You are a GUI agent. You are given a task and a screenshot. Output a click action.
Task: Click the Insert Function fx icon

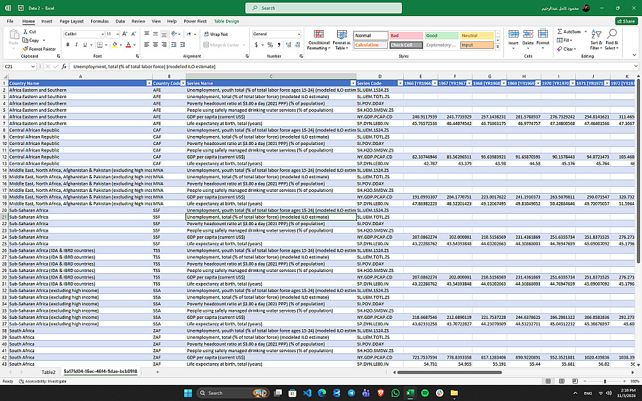(x=64, y=66)
